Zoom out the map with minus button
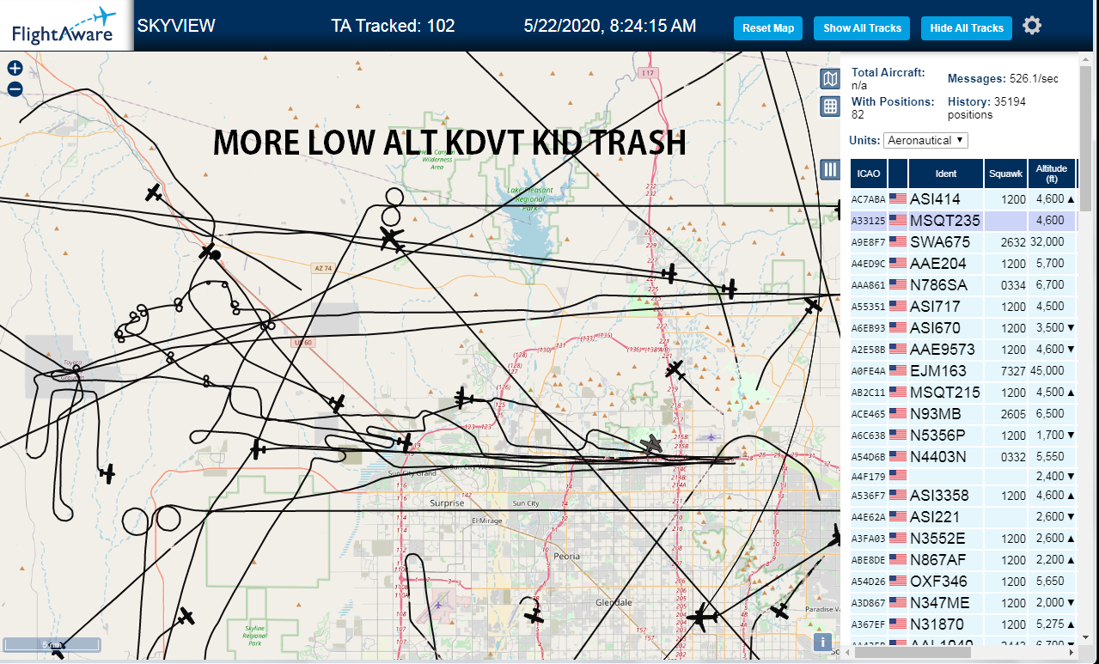 15,88
